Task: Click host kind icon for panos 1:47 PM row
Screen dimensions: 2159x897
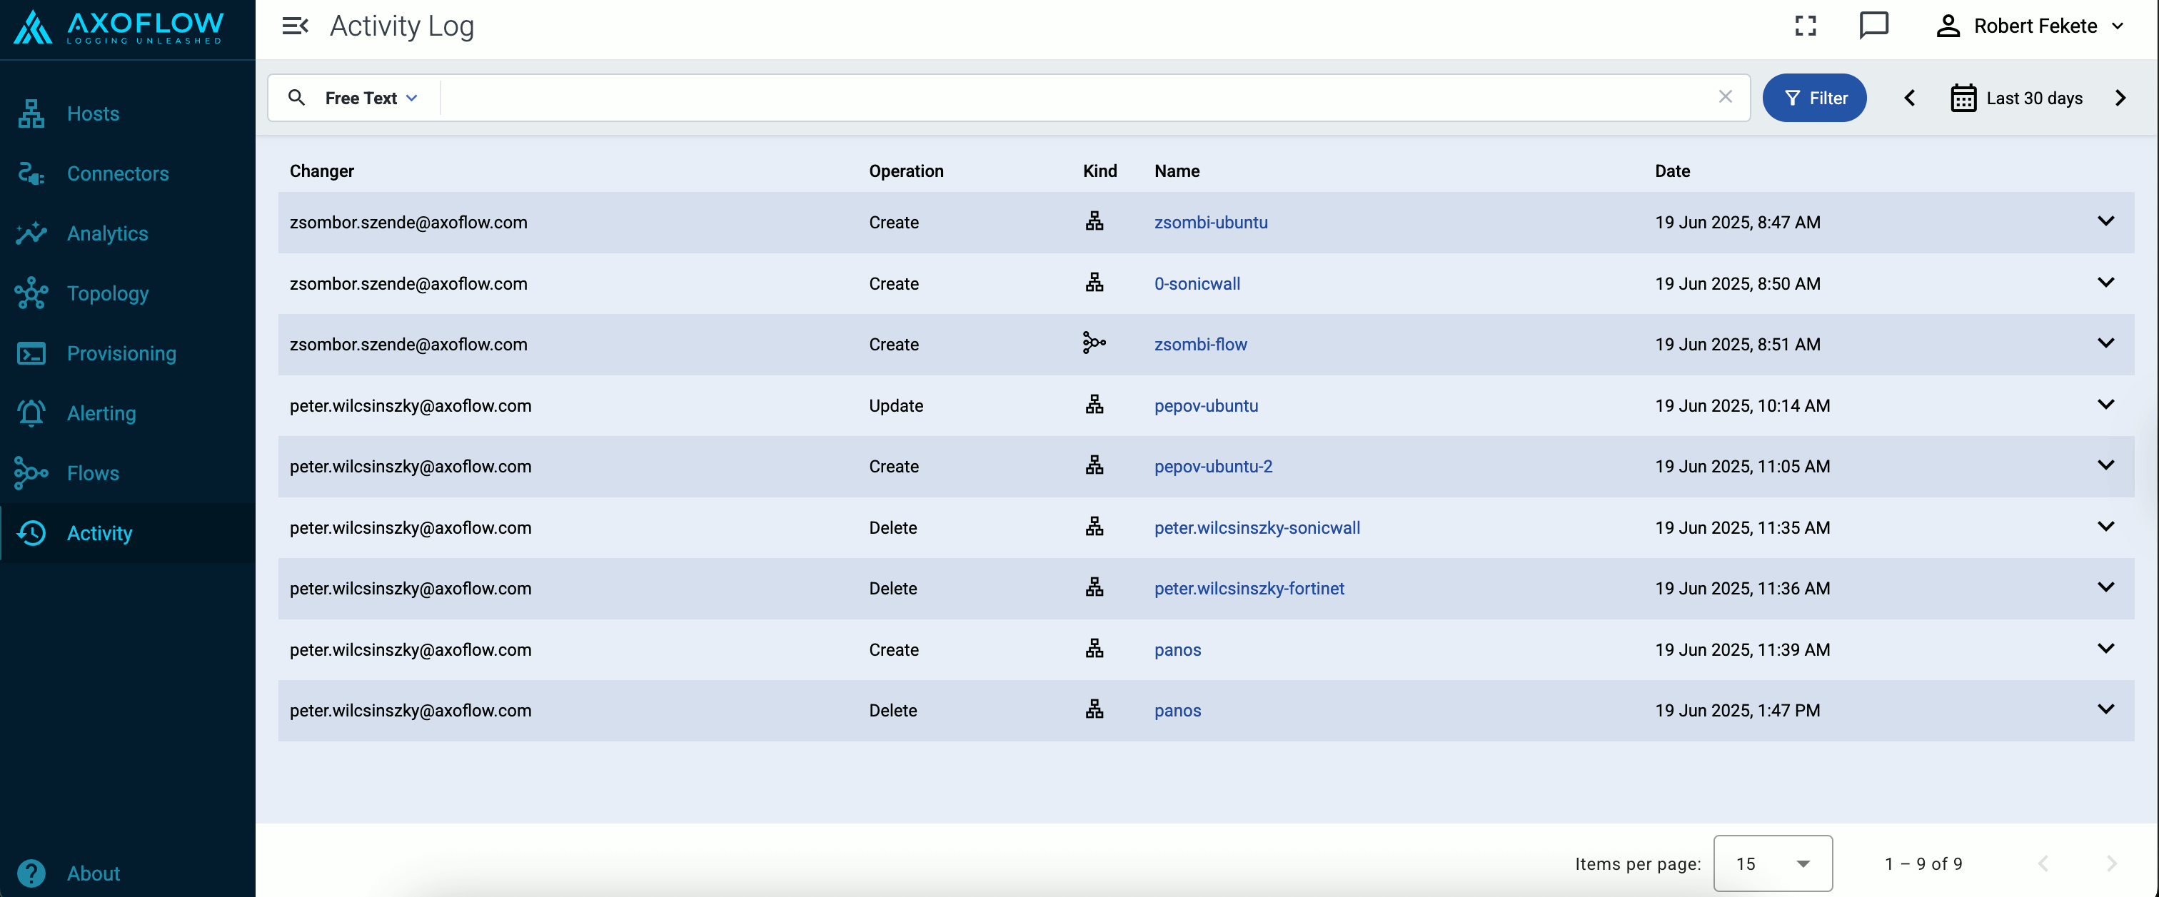Action: (x=1094, y=709)
